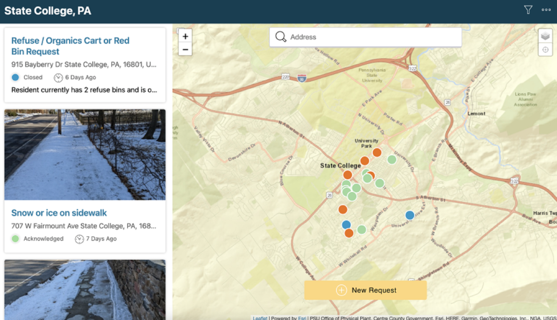Click the Lemont map label

click(x=476, y=113)
